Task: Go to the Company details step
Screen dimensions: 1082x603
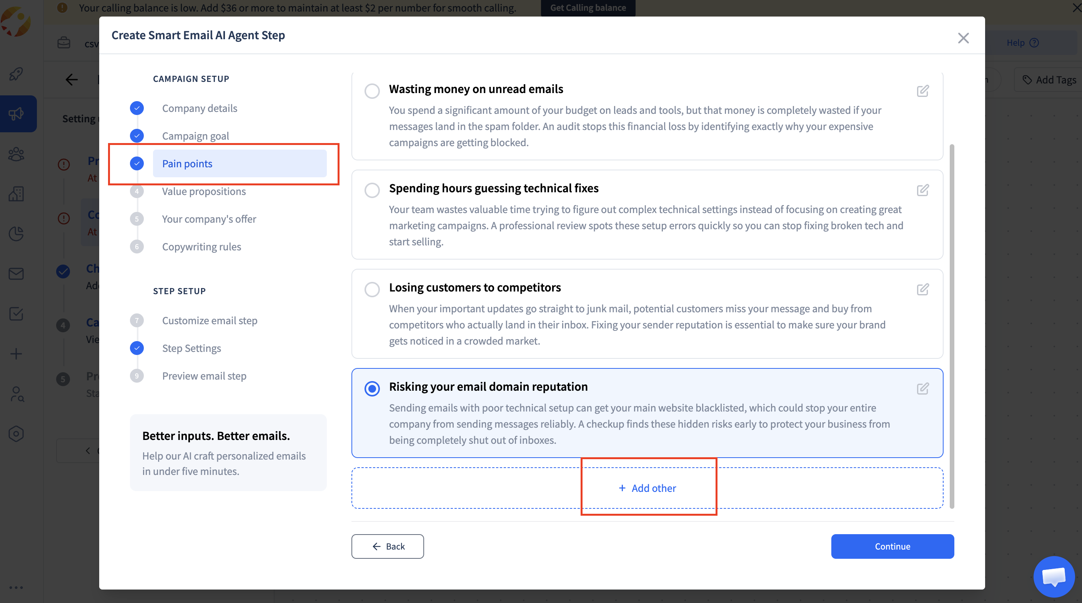Action: [x=200, y=108]
